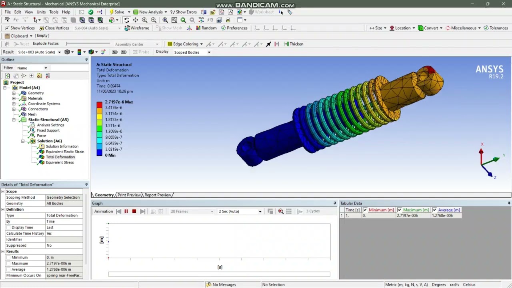Viewport: 512px width, 288px height.
Task: Pin the Details panel
Action: [86, 184]
